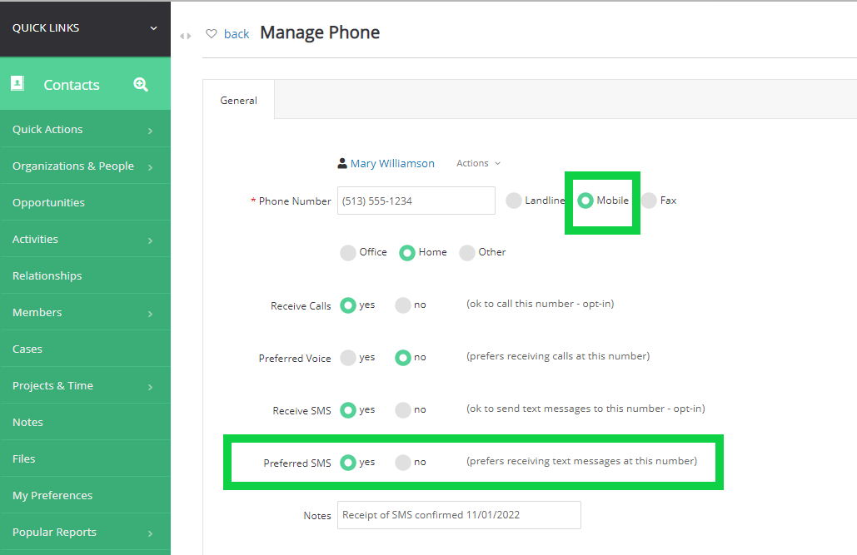
Task: Open the General tab
Action: coord(238,100)
